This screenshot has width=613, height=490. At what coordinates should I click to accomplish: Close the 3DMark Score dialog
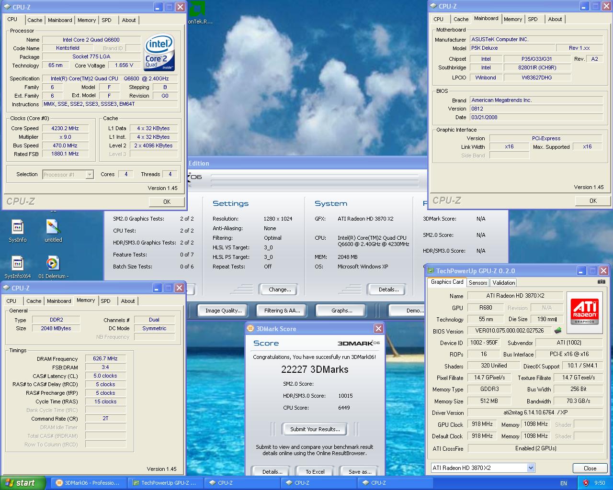(x=378, y=328)
